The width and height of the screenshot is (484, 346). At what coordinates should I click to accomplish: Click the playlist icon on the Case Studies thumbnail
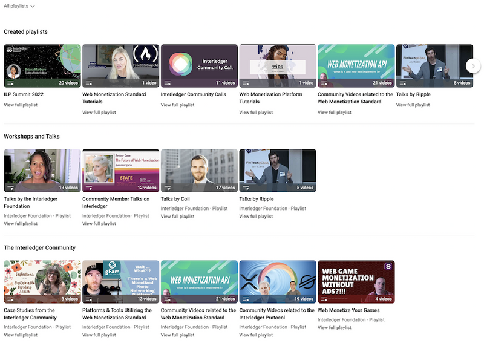pyautogui.click(x=10, y=299)
